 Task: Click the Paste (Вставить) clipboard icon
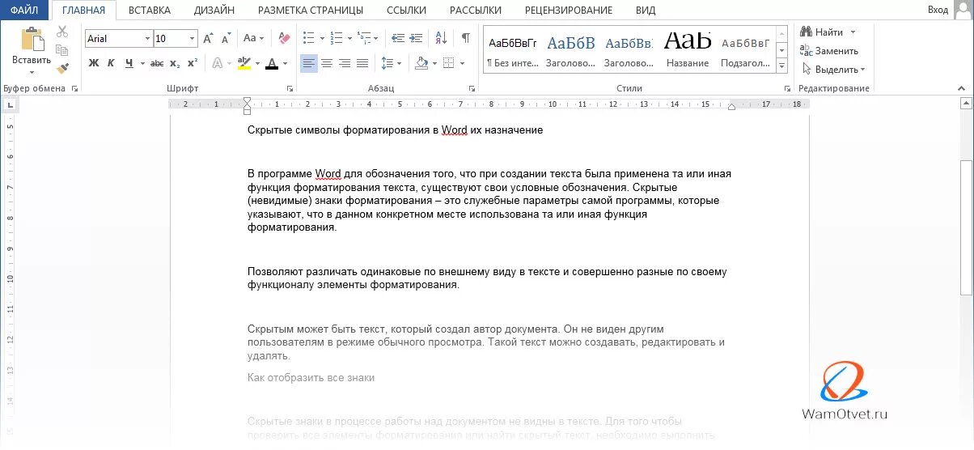pyautogui.click(x=32, y=39)
